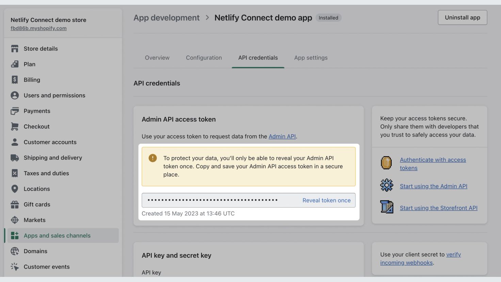Click the coin icon beside Authenticate link
Viewport: 501px width, 282px height.
pos(386,163)
